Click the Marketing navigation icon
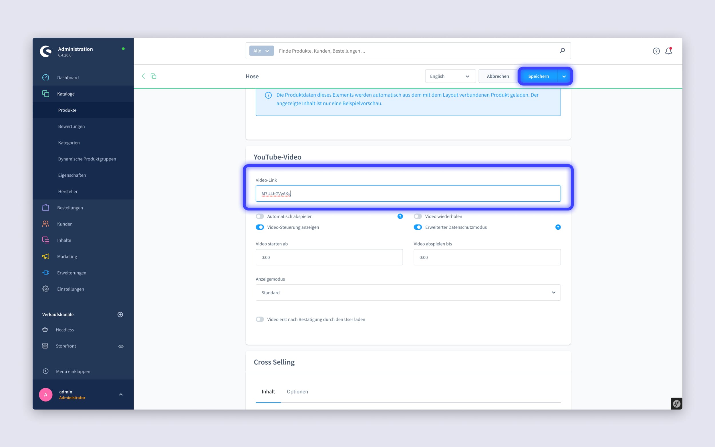 click(46, 256)
